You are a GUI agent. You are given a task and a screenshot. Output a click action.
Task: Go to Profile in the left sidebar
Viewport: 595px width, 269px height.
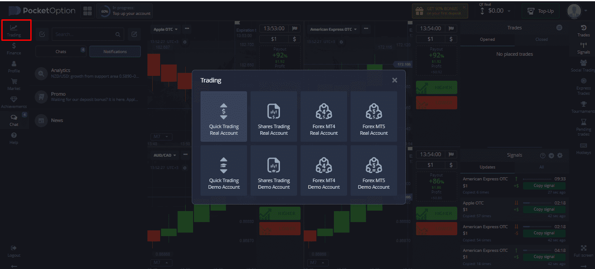(14, 66)
